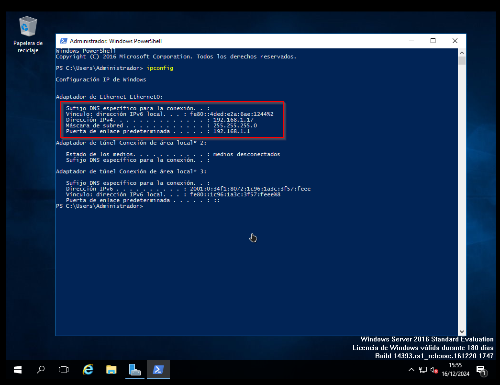Click the Copyright (C) 2016 Microsoft line

[176, 57]
